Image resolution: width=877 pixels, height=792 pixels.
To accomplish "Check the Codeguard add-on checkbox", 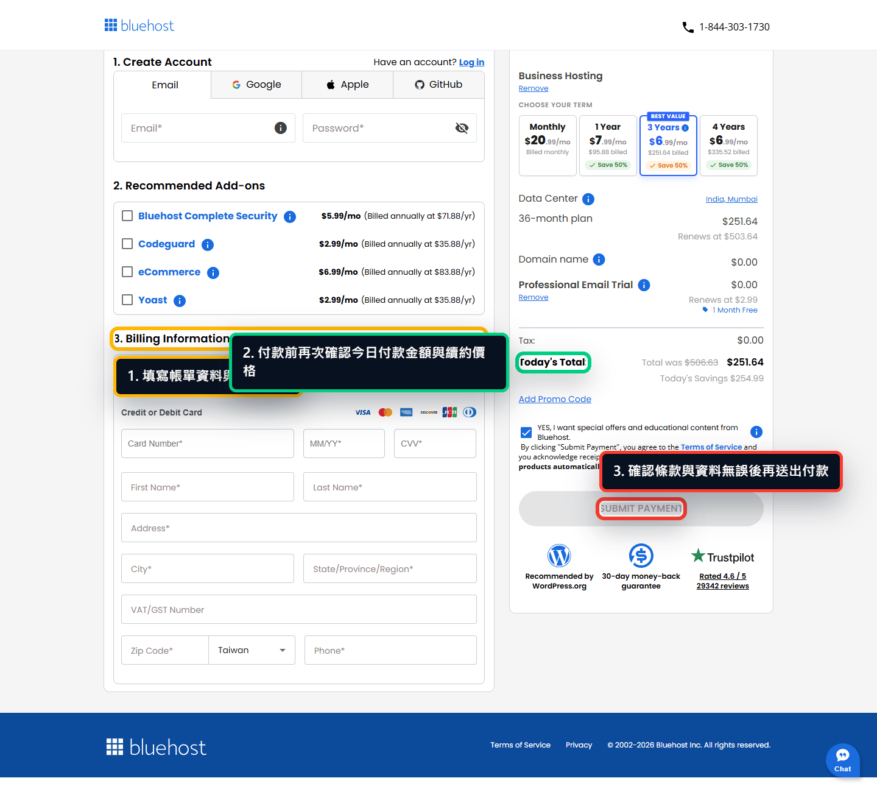I will click(x=127, y=244).
